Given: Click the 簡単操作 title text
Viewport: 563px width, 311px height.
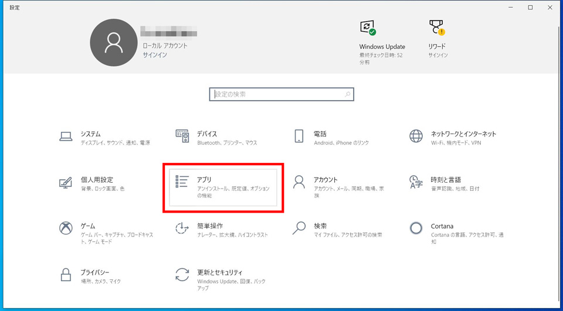Looking at the screenshot, I should (x=210, y=226).
